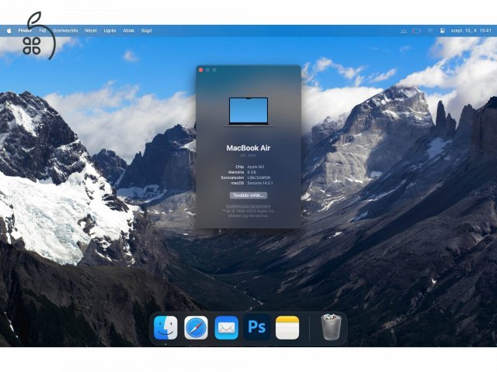Click the További infók... button
This screenshot has height=372, width=497.
(x=248, y=195)
